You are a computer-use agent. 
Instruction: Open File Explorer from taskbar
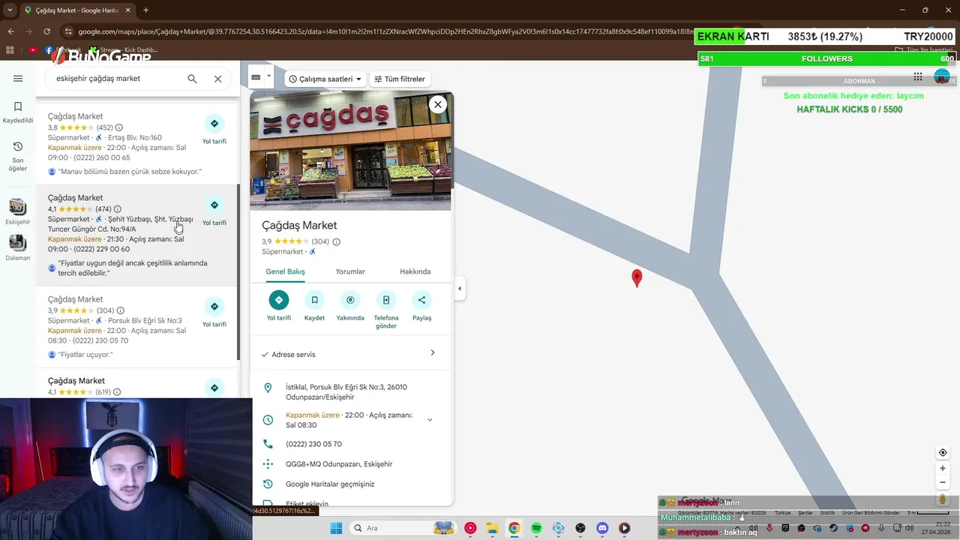tap(492, 528)
